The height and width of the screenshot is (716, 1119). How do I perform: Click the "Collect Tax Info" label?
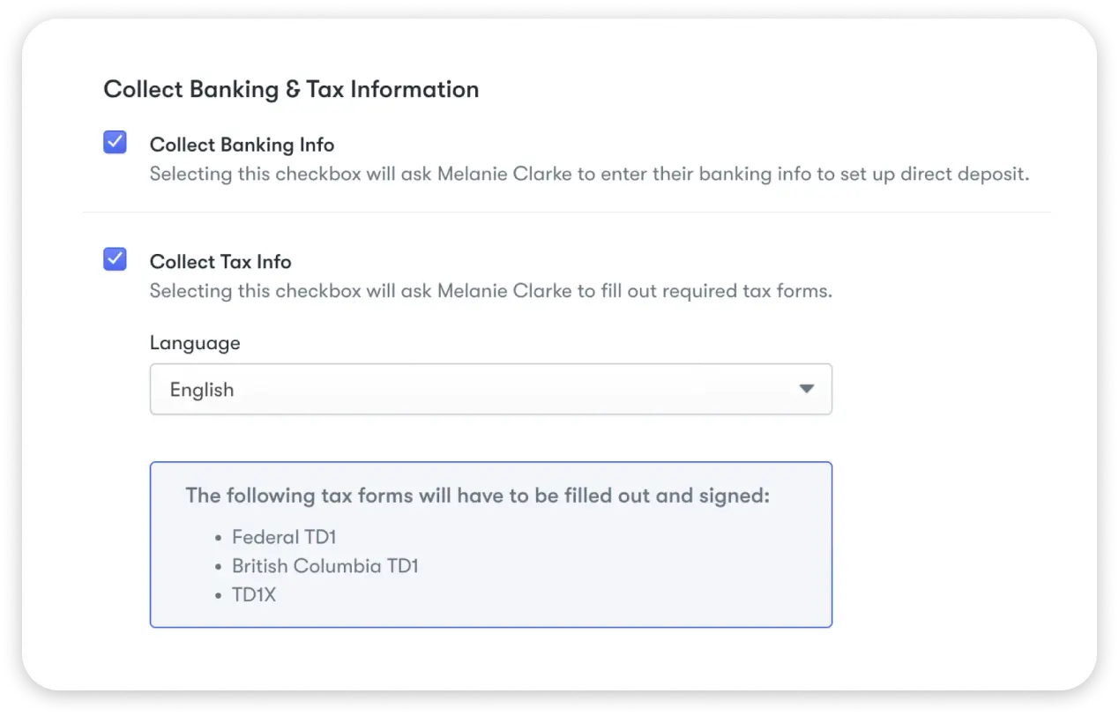[220, 262]
